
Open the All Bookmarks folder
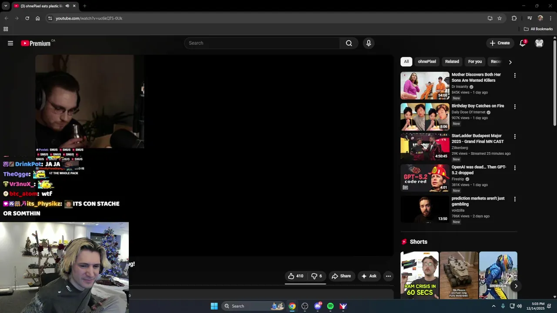(538, 29)
